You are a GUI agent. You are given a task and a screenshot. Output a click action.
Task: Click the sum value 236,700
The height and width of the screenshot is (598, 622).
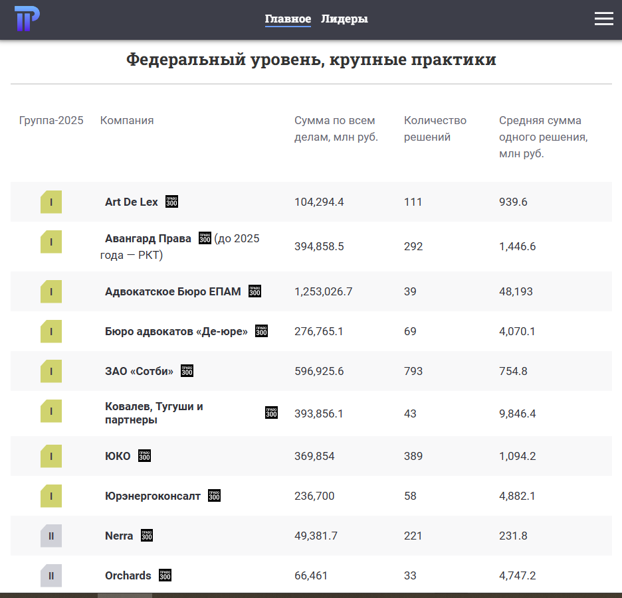pos(314,496)
